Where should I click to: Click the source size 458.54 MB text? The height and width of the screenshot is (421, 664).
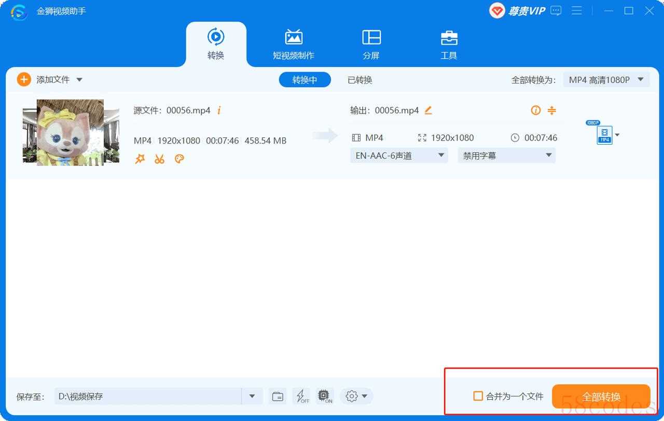pyautogui.click(x=266, y=141)
